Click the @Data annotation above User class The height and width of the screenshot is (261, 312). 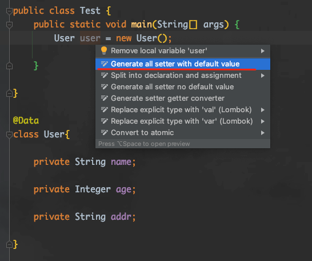click(x=26, y=121)
